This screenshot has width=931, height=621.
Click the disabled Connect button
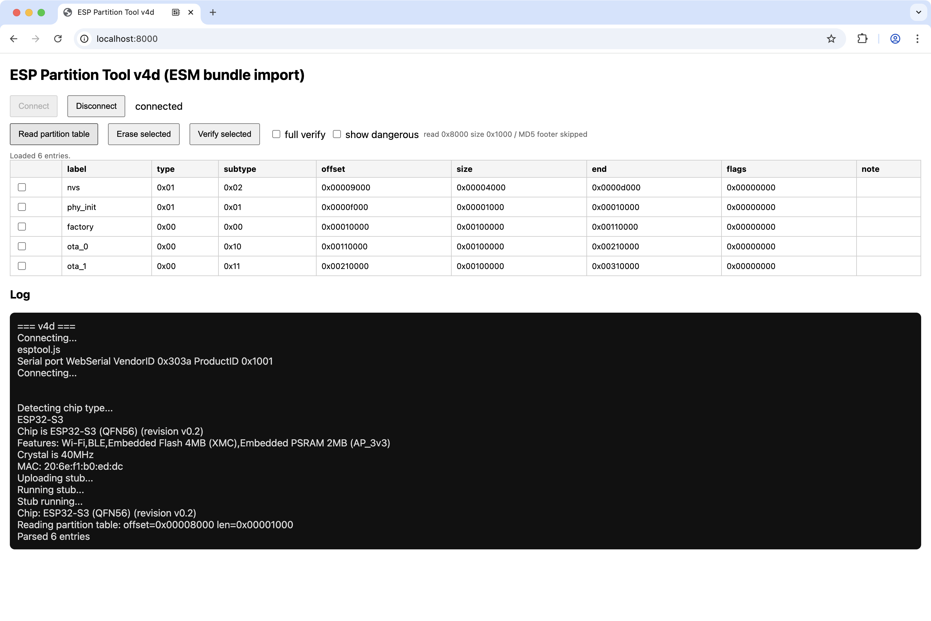point(34,106)
